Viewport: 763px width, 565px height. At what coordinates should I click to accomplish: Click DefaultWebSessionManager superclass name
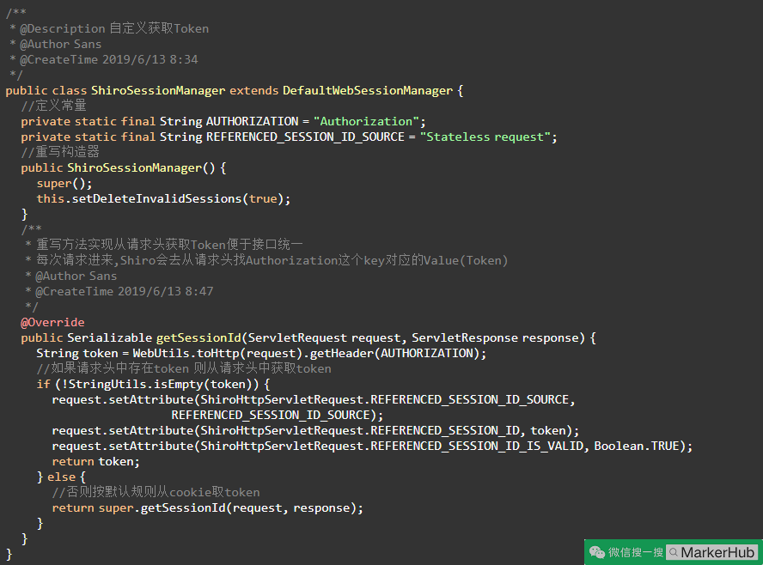(x=367, y=90)
